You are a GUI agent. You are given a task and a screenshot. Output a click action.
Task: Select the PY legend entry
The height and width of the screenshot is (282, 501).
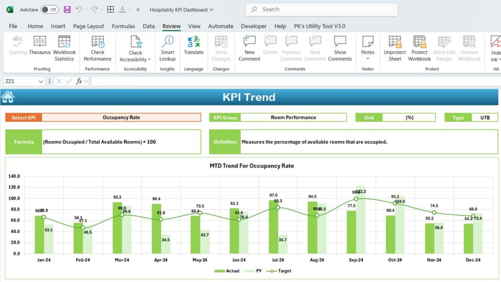point(253,271)
